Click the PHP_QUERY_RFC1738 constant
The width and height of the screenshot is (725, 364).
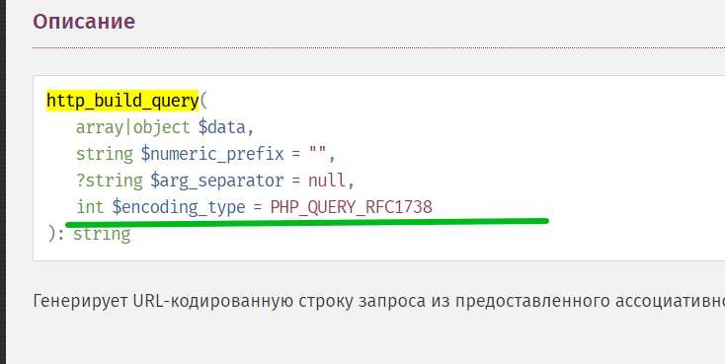pyautogui.click(x=351, y=207)
